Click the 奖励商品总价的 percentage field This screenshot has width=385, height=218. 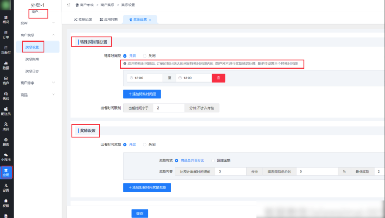point(317,172)
